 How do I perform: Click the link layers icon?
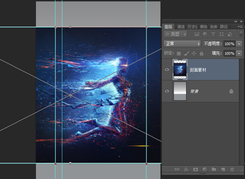177,169
